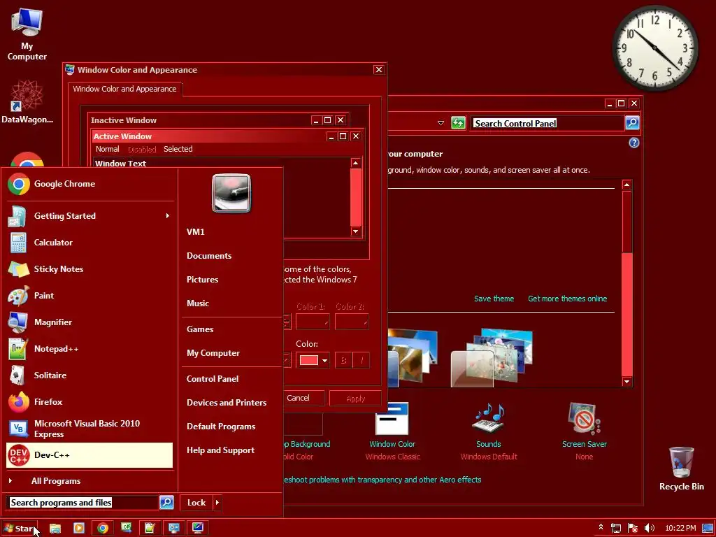
Task: Open Windows Media Player from the taskbar
Action: click(79, 529)
